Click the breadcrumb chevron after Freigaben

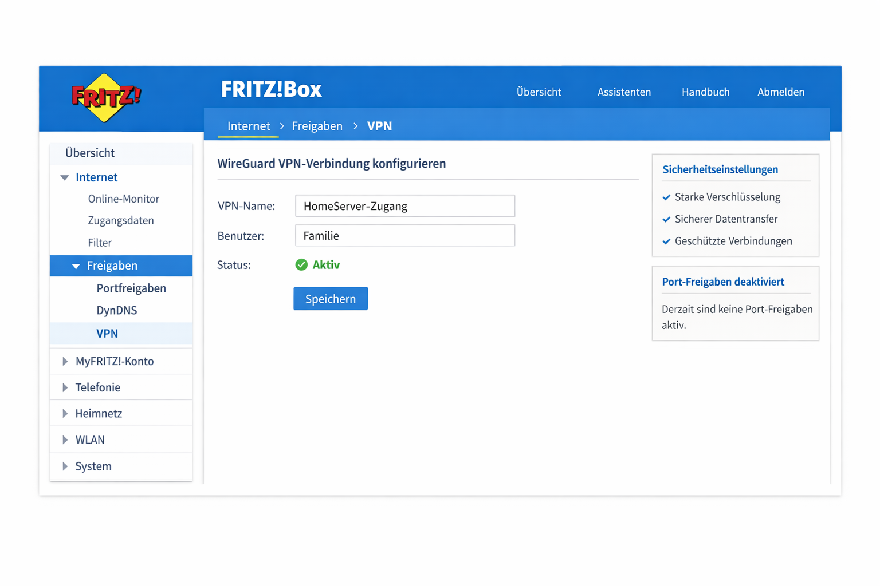tap(355, 126)
